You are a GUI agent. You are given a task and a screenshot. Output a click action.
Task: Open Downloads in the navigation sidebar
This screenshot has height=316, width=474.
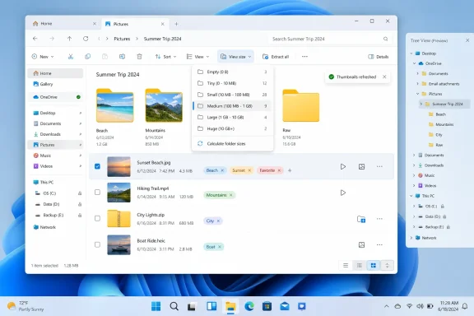55,134
